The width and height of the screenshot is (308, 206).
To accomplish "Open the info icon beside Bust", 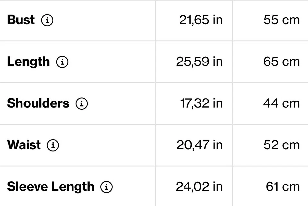I will pyautogui.click(x=47, y=20).
